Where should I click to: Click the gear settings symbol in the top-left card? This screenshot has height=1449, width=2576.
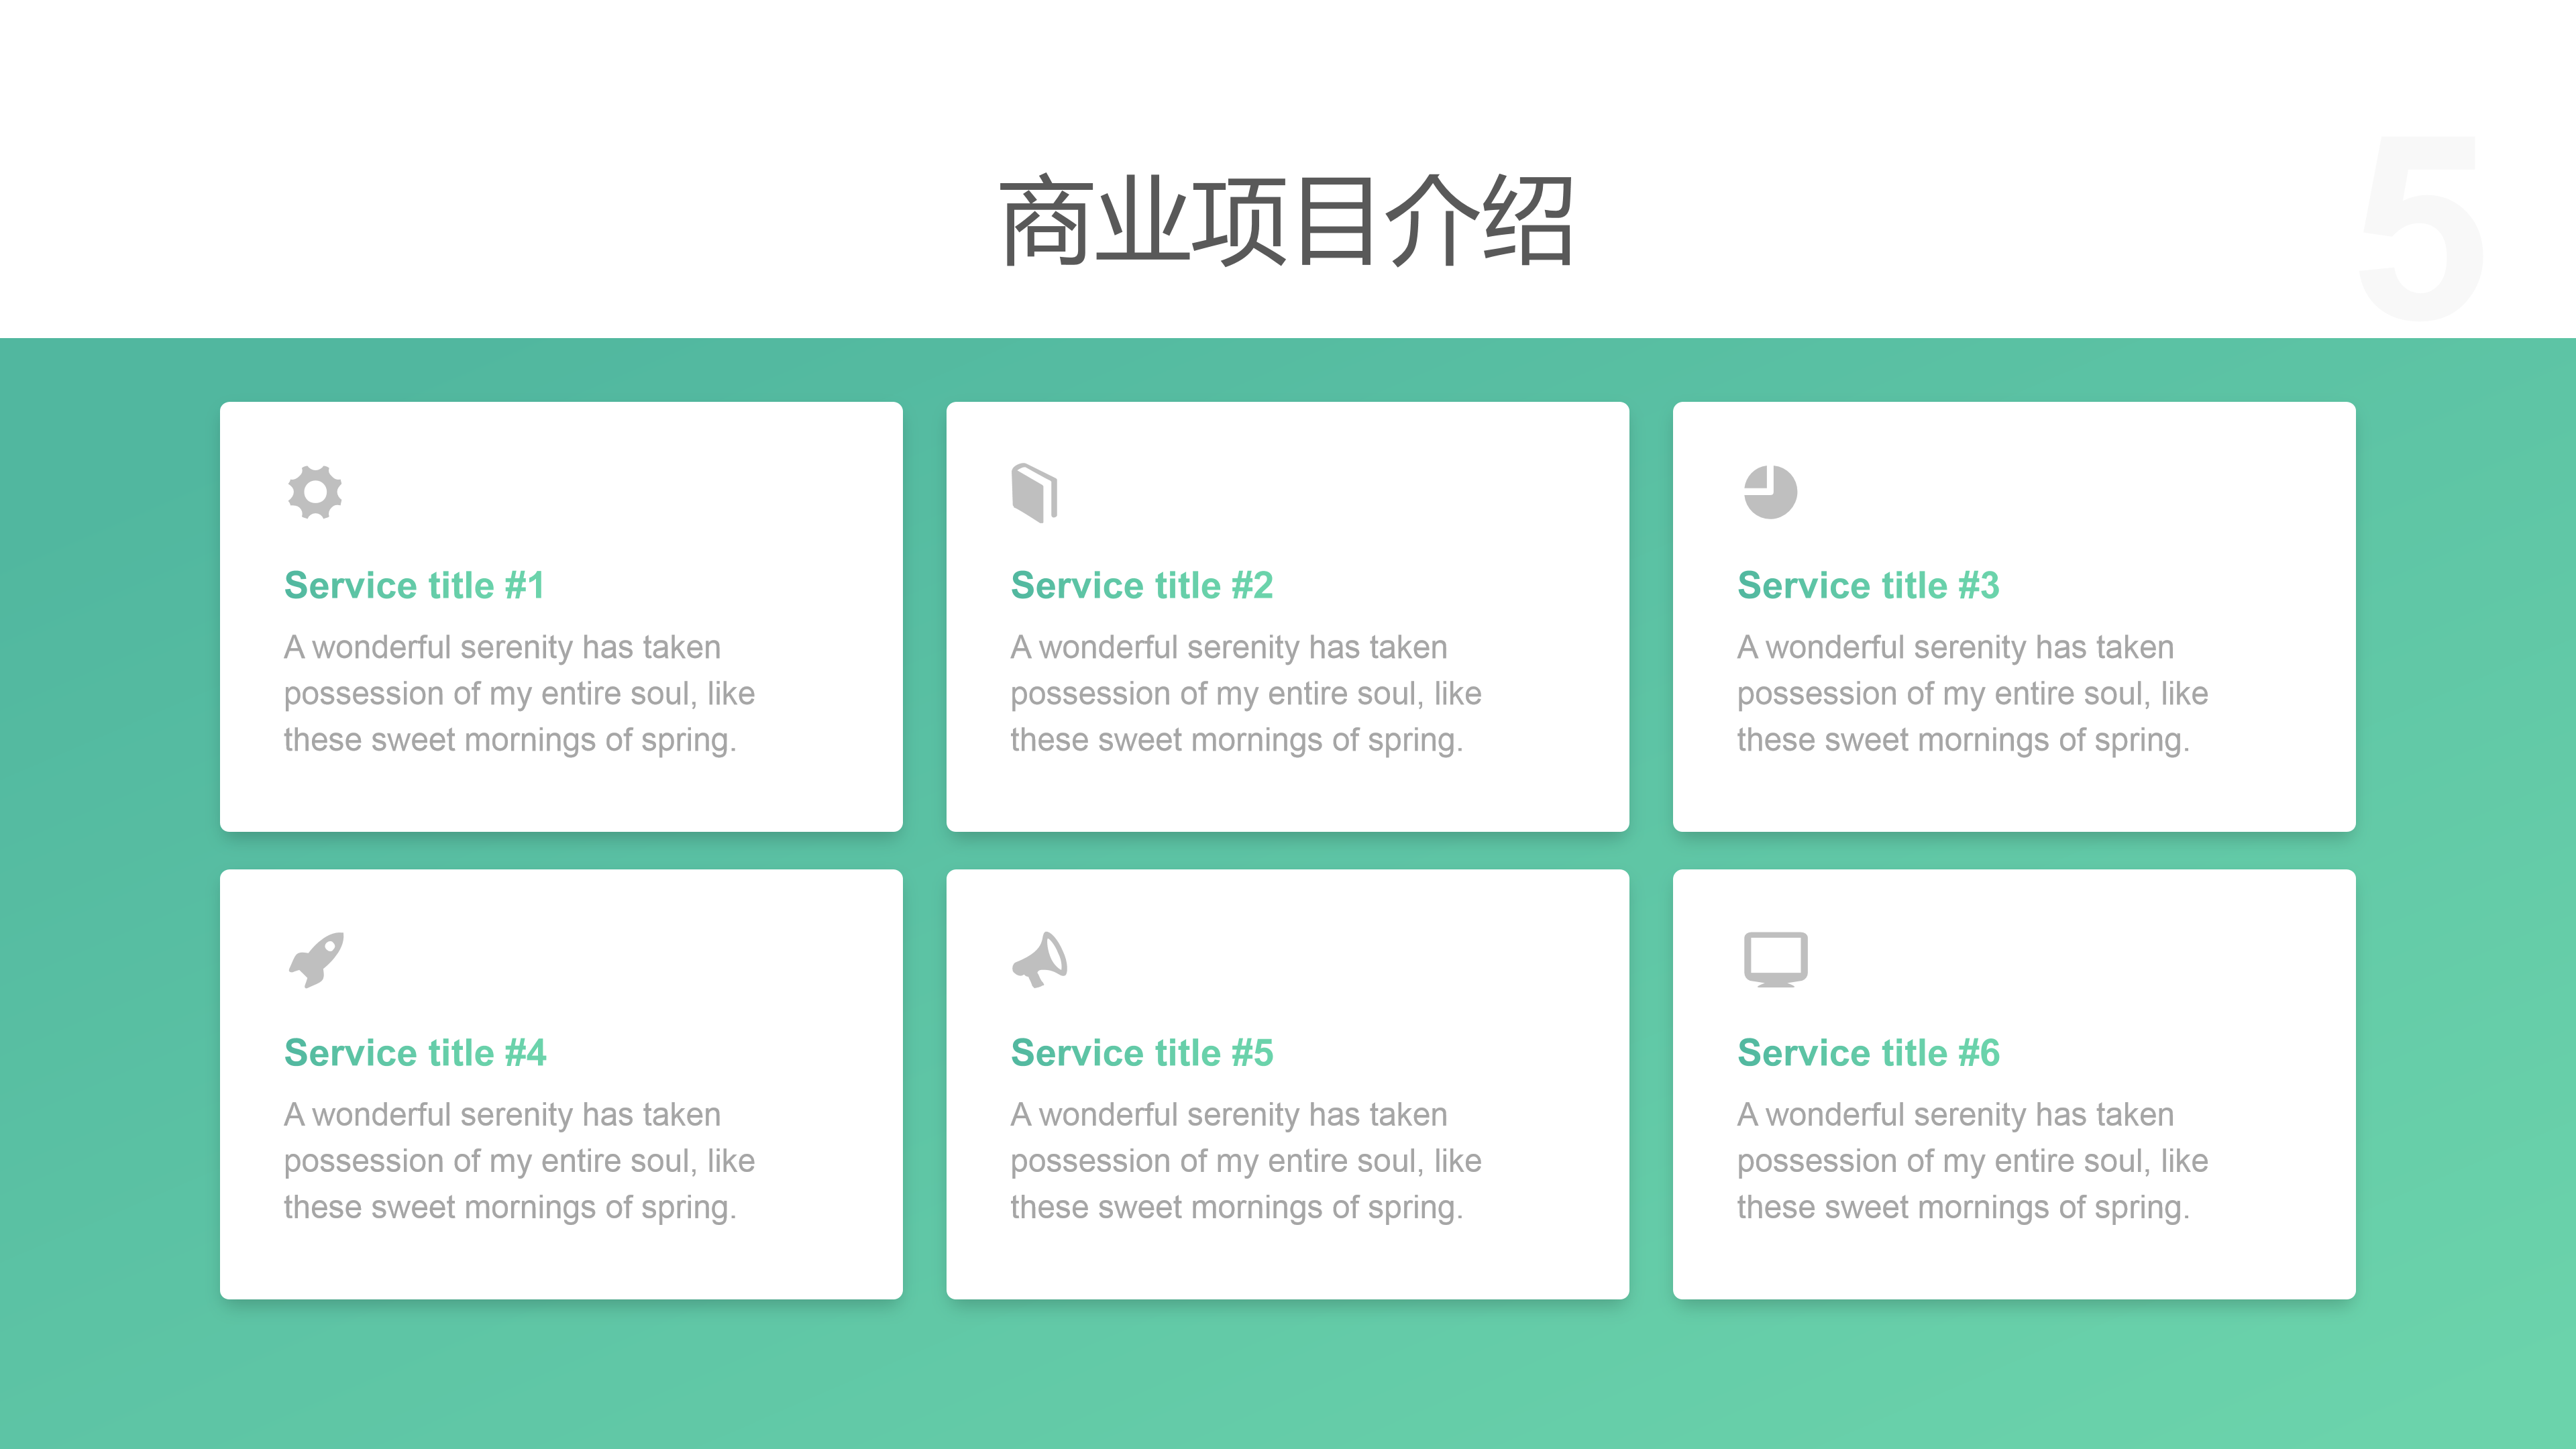pyautogui.click(x=316, y=491)
